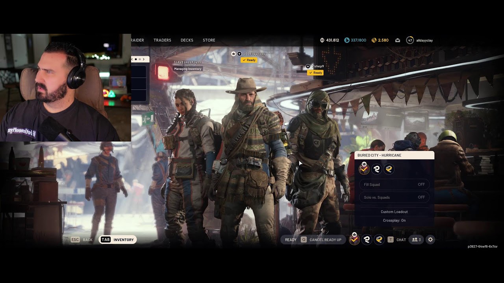Click the carousel page dots indicator
Screen dimensions: 504x283
click(138, 59)
